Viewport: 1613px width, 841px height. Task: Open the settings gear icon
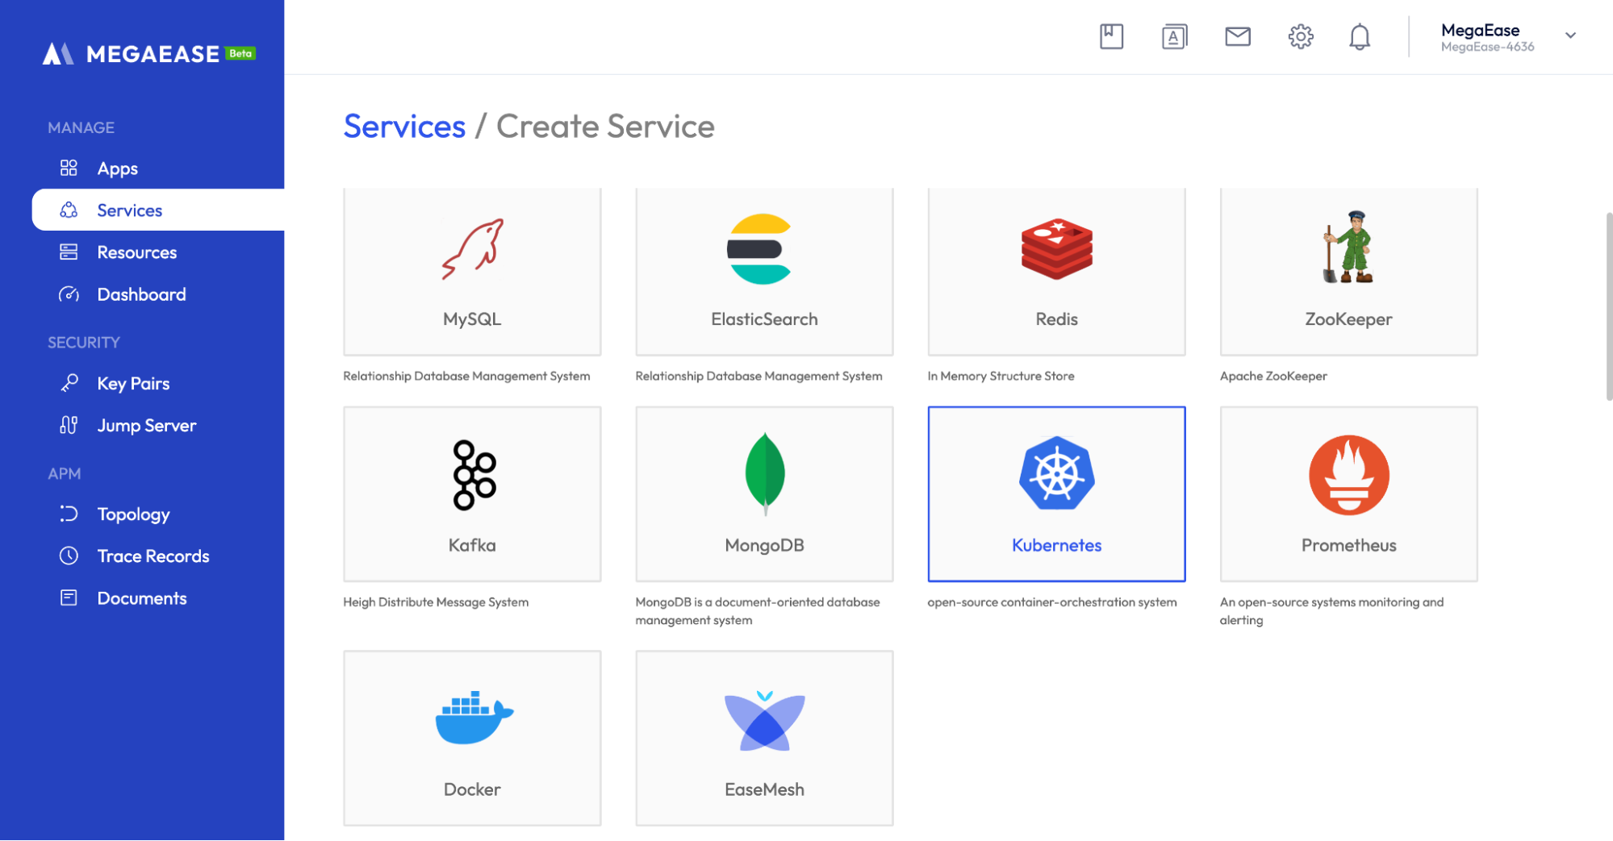click(x=1301, y=35)
